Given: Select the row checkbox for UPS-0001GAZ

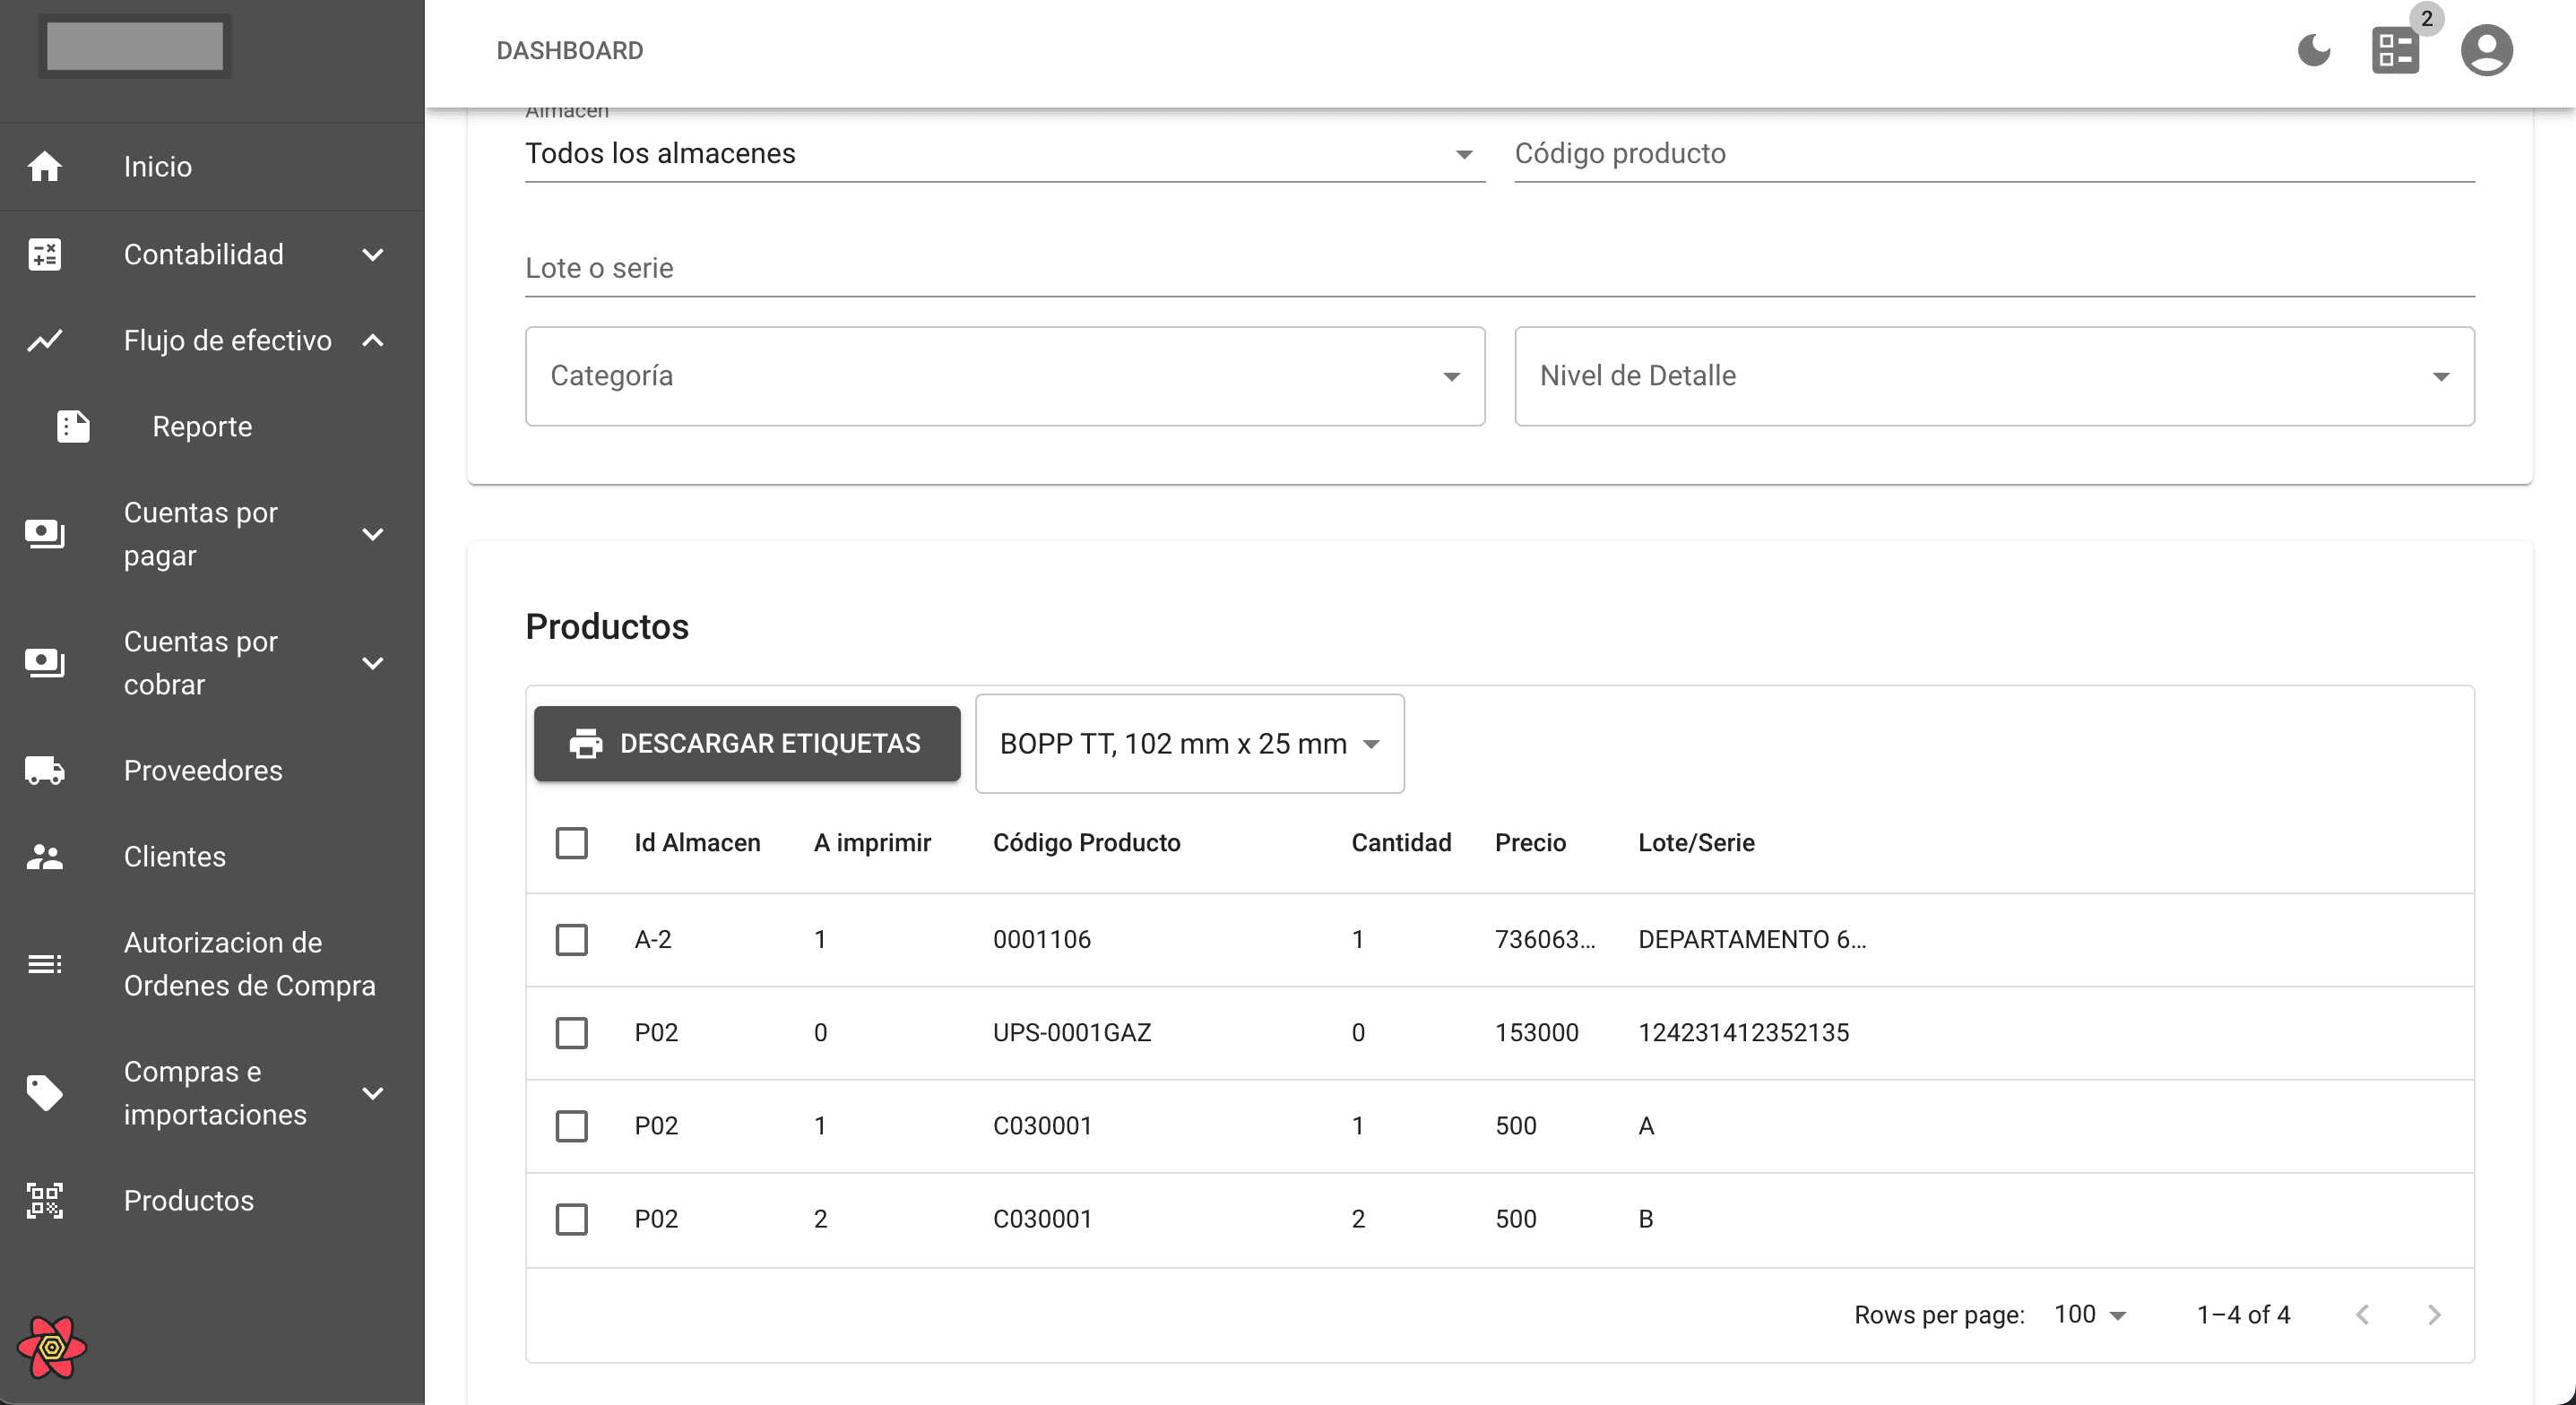Looking at the screenshot, I should (571, 1032).
